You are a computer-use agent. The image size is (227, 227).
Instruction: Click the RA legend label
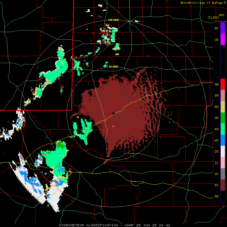pos(216,129)
